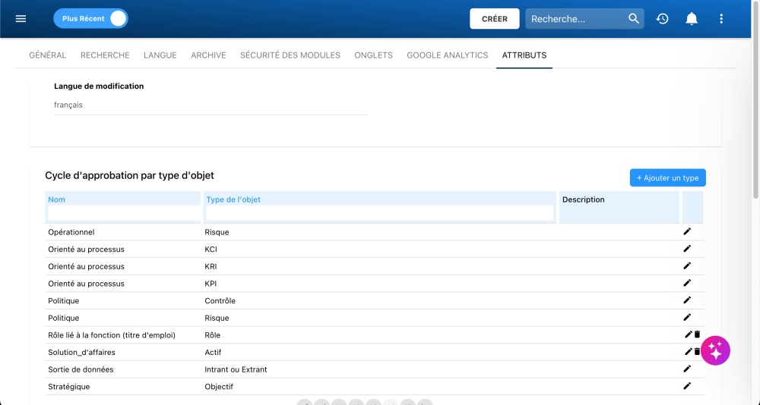Click the Sortie de données cell
Screen dimensions: 760x405
tap(81, 369)
